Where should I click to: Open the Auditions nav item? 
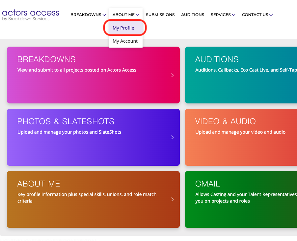(x=192, y=15)
